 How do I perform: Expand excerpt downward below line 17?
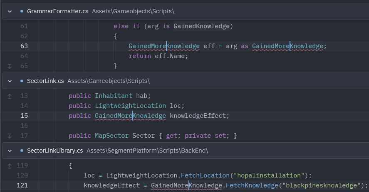10,136
